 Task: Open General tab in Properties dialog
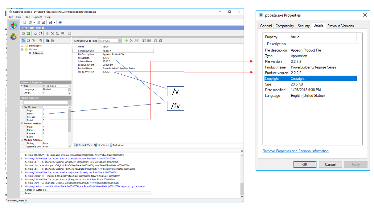pos(266,26)
